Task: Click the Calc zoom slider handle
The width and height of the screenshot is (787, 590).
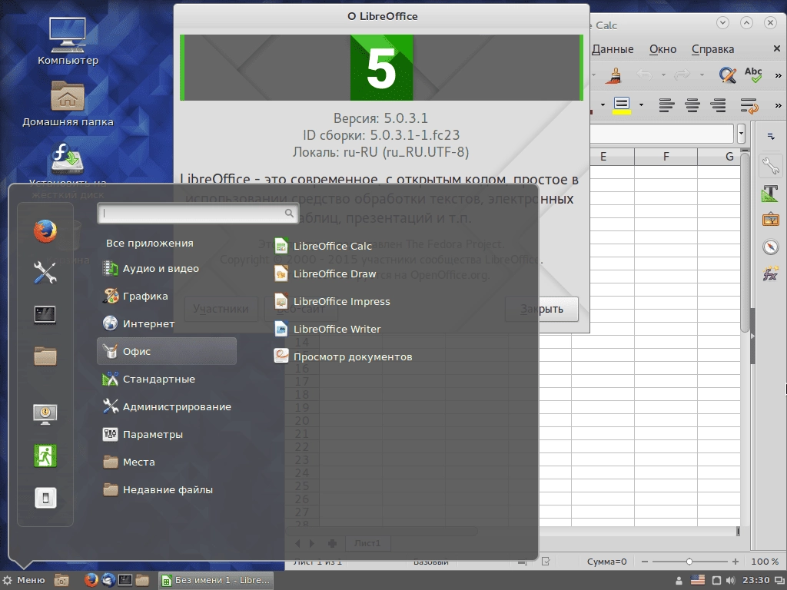Action: coord(689,562)
